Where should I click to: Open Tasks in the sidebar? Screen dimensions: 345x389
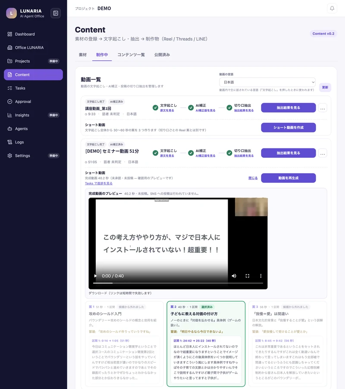(x=33, y=88)
